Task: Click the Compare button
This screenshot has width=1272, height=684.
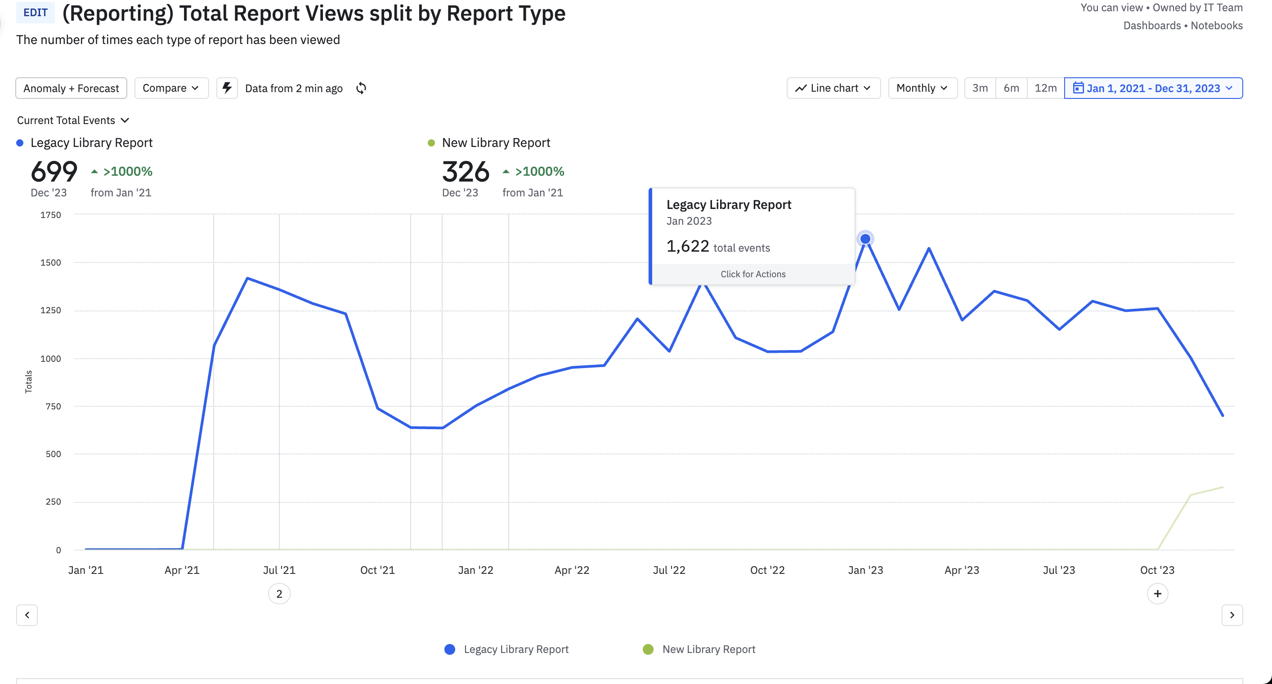Action: click(x=168, y=88)
